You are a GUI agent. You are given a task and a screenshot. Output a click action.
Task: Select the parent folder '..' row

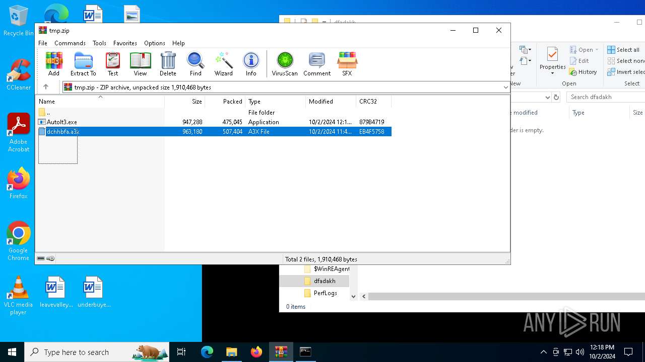pos(214,113)
